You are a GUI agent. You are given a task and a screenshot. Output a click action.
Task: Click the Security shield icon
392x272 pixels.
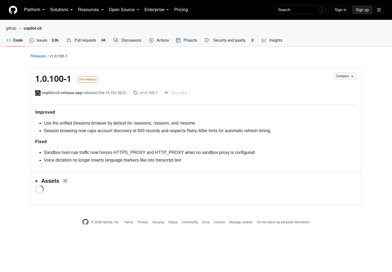(207, 40)
